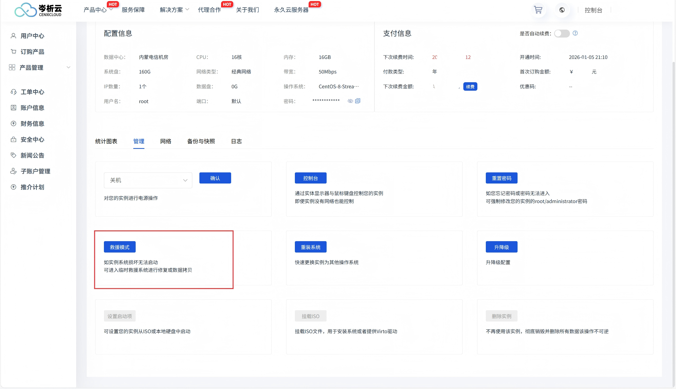Click the 安全中心 lock icon

(13, 139)
